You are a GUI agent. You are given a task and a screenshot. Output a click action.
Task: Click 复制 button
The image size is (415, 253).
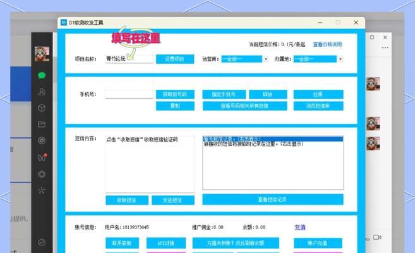pos(175,106)
